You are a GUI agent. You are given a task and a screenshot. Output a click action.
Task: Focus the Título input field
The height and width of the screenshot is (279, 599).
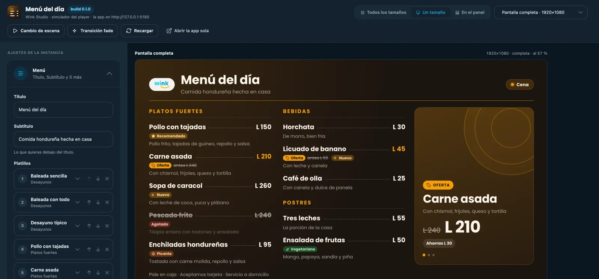click(63, 110)
